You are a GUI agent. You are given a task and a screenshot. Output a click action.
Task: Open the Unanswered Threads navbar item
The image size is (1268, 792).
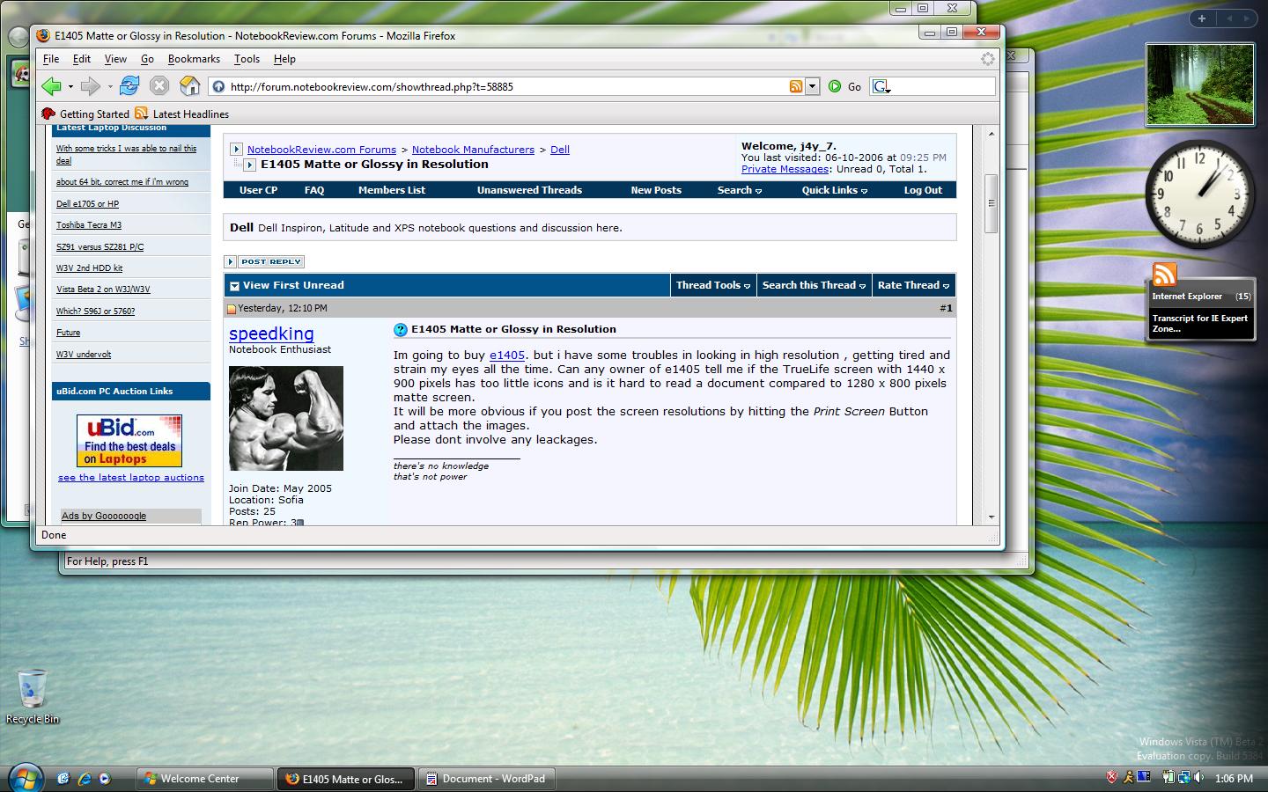(x=529, y=190)
